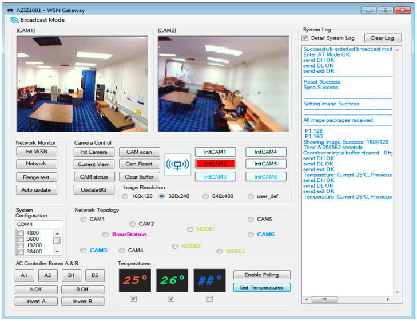
Task: Click the Get Temperatures button
Action: (x=261, y=287)
